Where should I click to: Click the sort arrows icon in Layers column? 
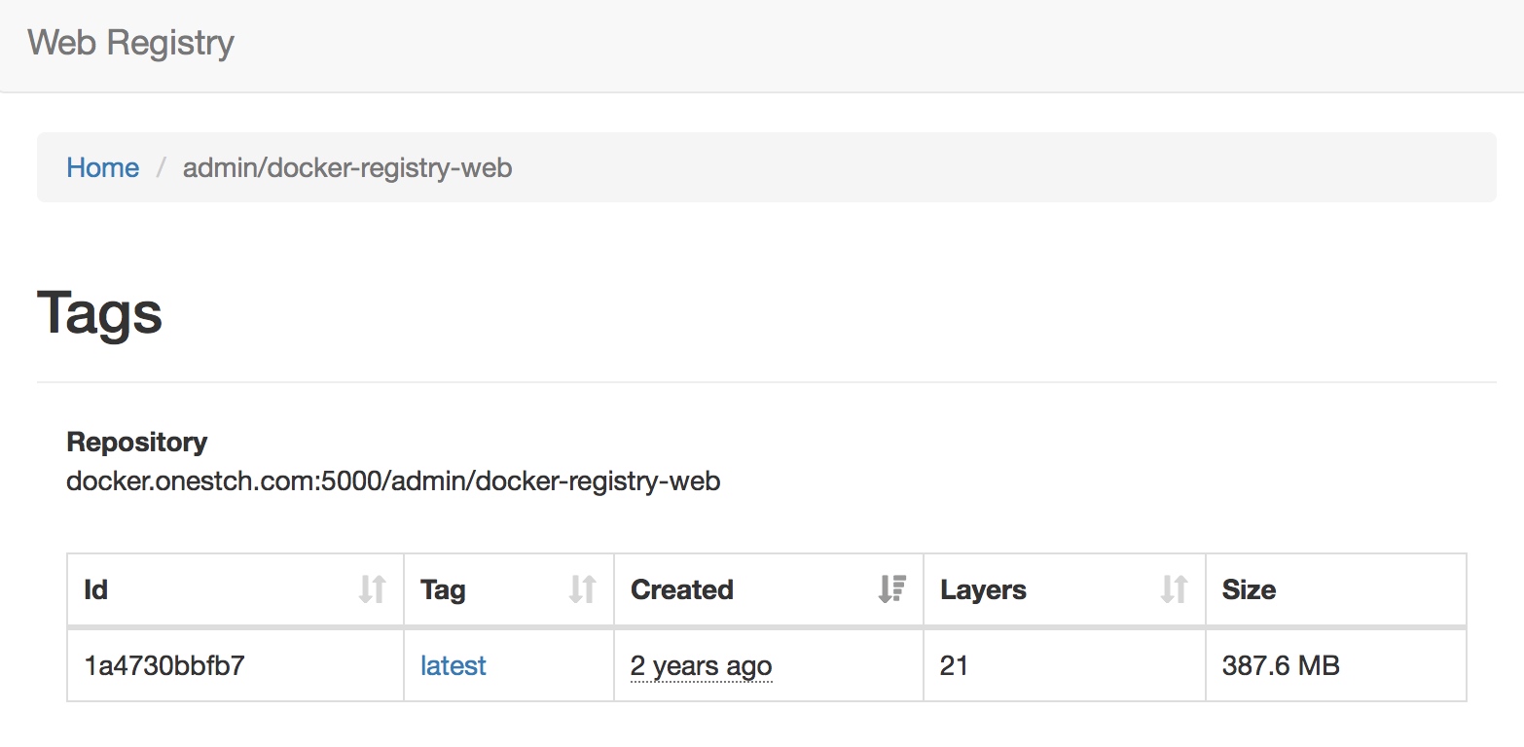(x=1174, y=589)
